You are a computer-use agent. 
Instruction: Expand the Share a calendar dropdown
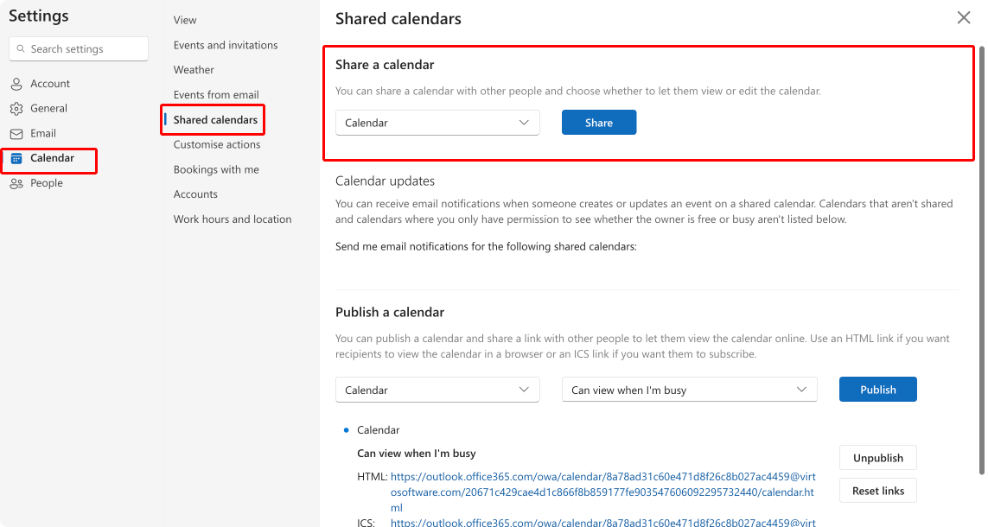click(x=437, y=123)
